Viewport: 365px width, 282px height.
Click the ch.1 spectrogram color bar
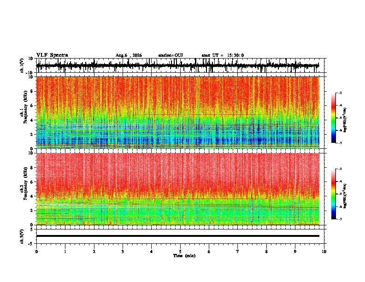333,118
